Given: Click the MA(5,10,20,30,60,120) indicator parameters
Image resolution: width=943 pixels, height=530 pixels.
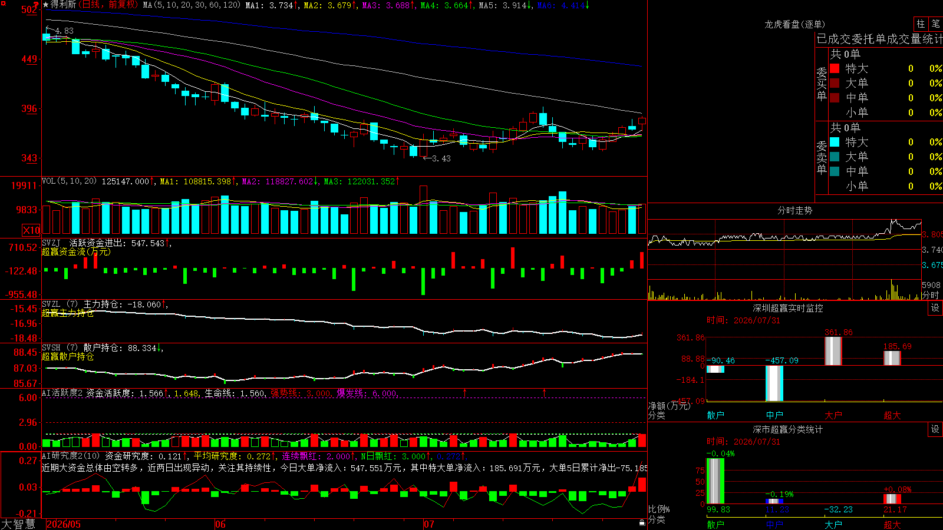Looking at the screenshot, I should (192, 5).
